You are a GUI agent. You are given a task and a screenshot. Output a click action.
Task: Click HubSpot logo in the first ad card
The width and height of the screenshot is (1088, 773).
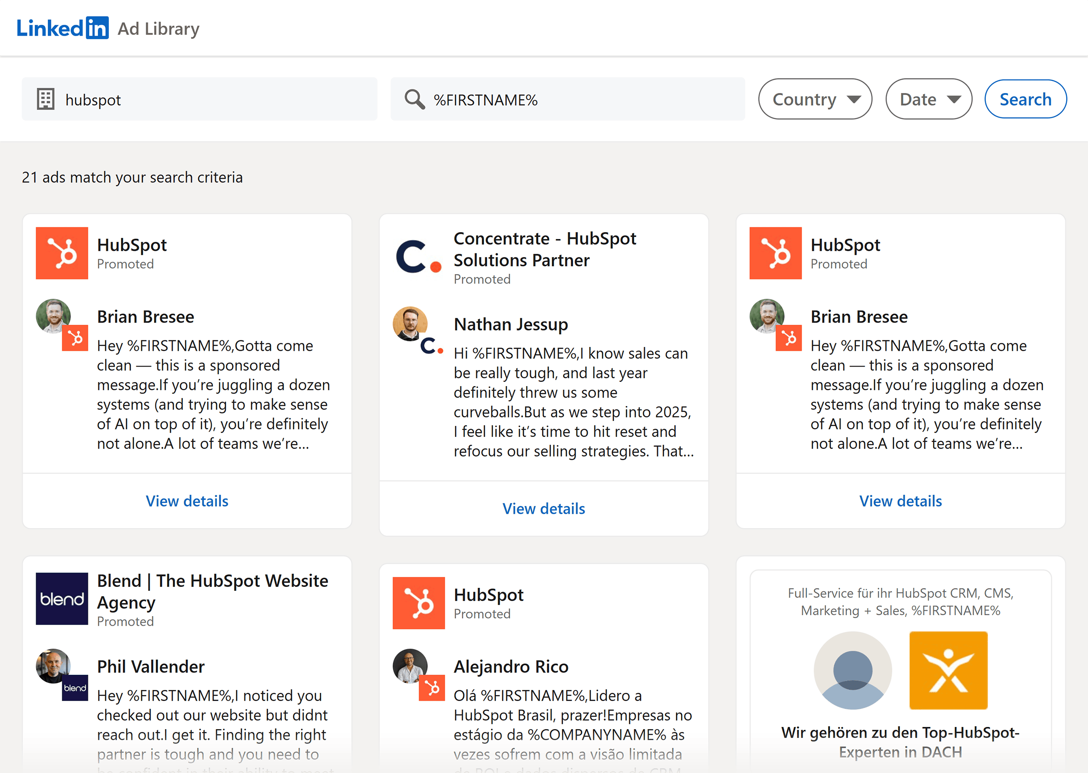click(x=62, y=253)
